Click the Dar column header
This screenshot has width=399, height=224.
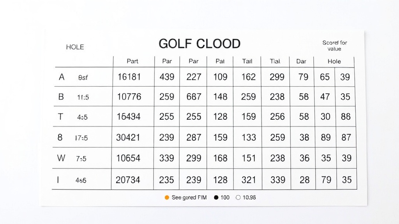(301, 61)
